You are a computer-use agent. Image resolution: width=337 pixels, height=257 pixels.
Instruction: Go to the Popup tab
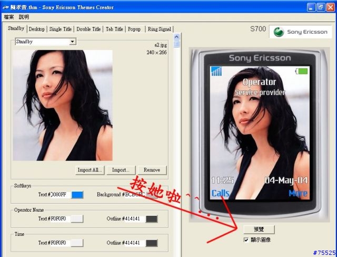pos(134,29)
